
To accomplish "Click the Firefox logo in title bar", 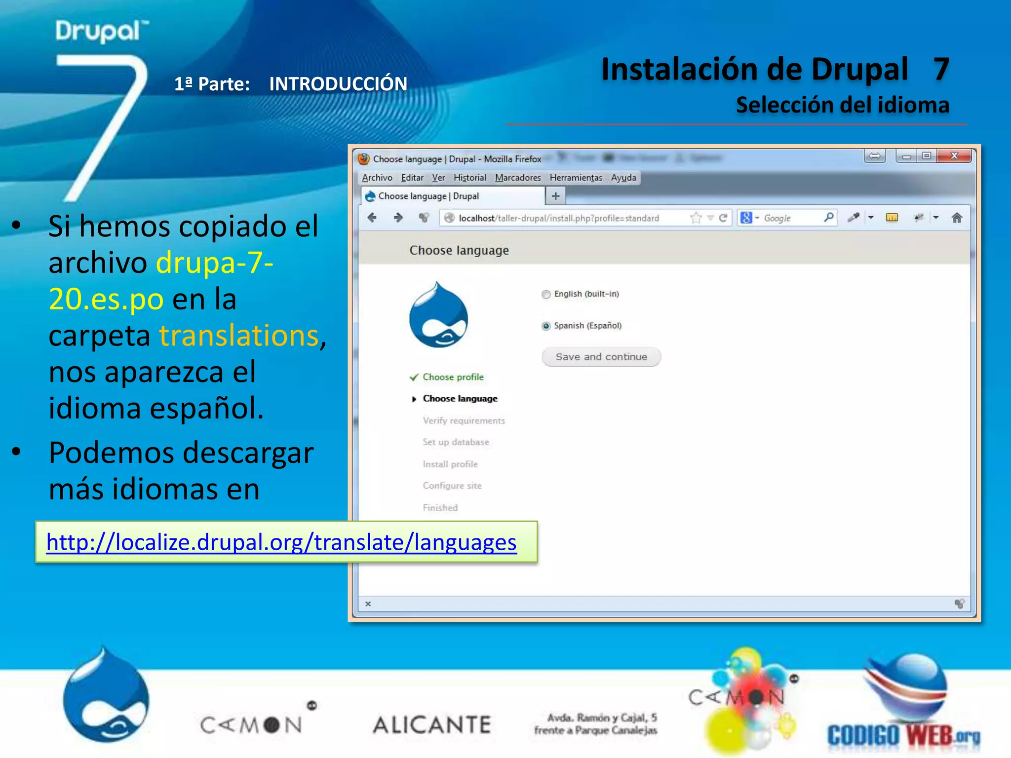I will click(x=364, y=159).
